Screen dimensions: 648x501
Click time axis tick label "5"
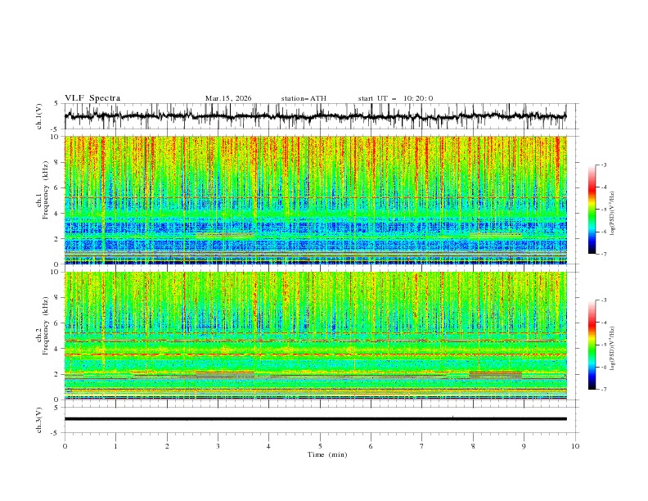(320, 446)
